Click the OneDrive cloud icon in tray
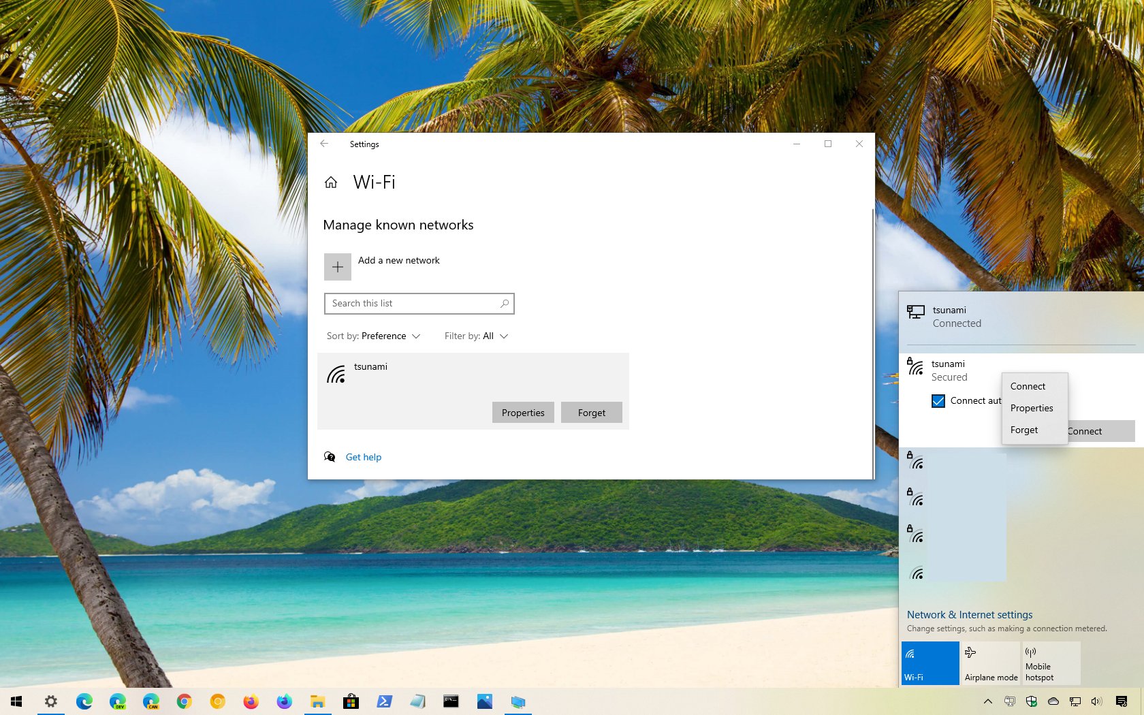The width and height of the screenshot is (1144, 715). 1053,701
